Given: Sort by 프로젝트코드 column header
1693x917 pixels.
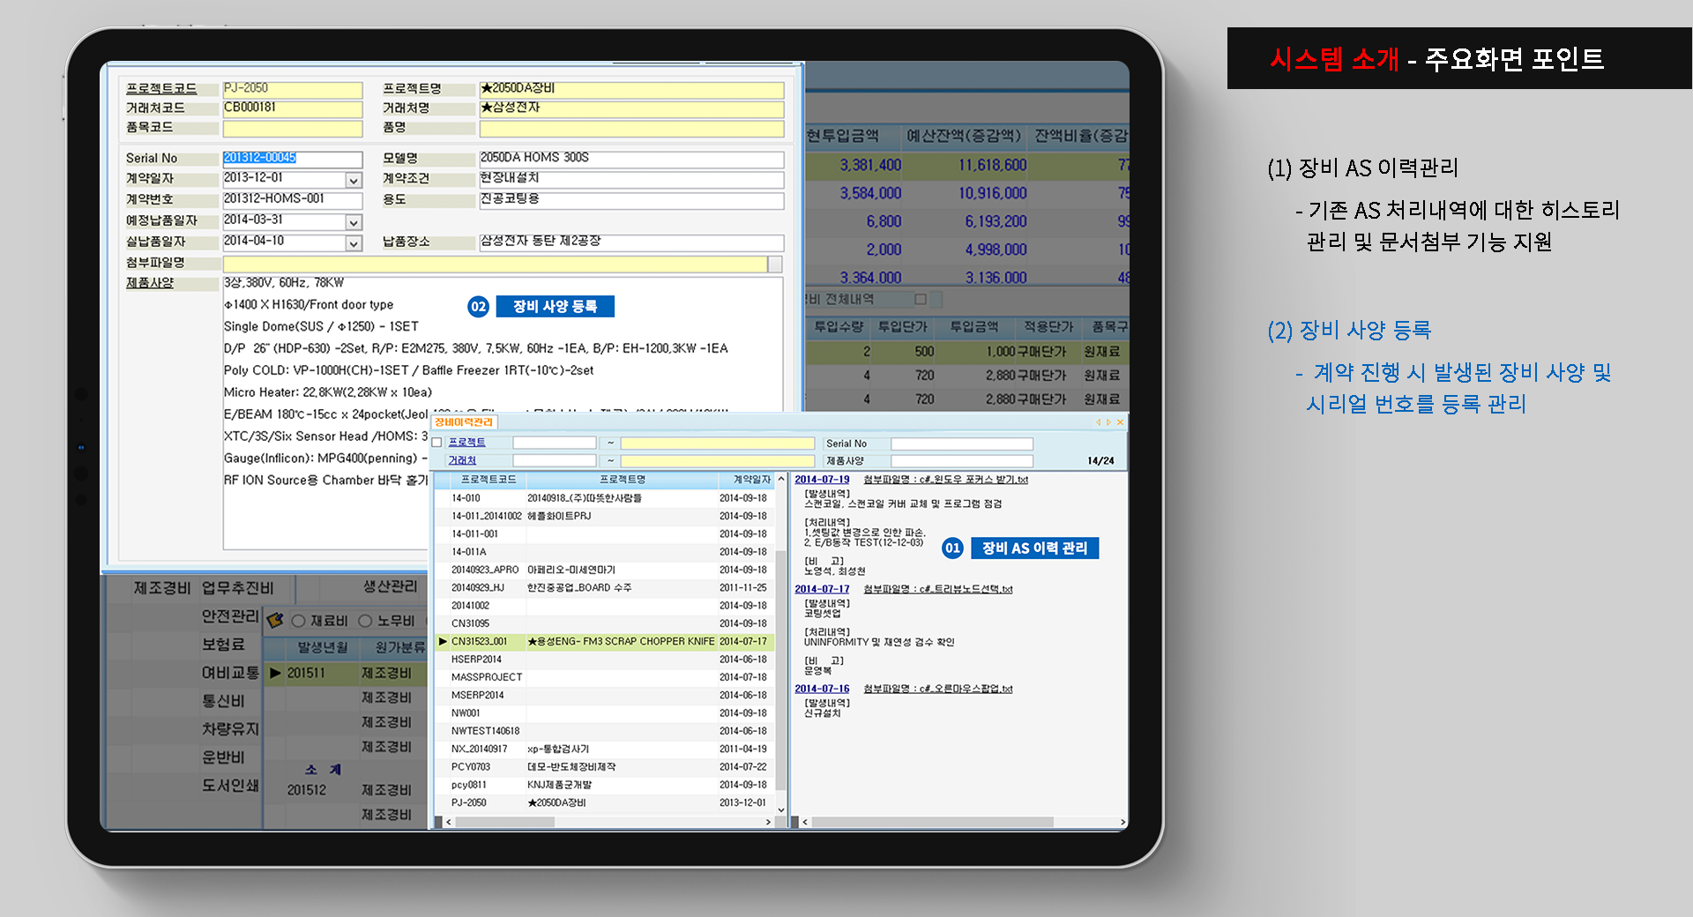Looking at the screenshot, I should [489, 480].
